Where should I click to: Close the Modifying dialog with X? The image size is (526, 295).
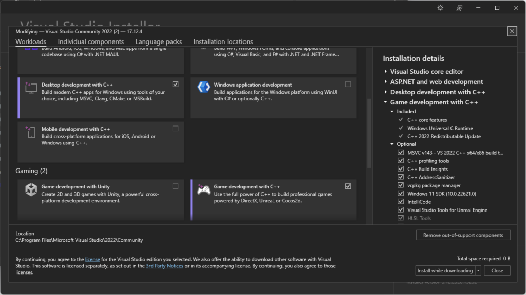point(512,31)
